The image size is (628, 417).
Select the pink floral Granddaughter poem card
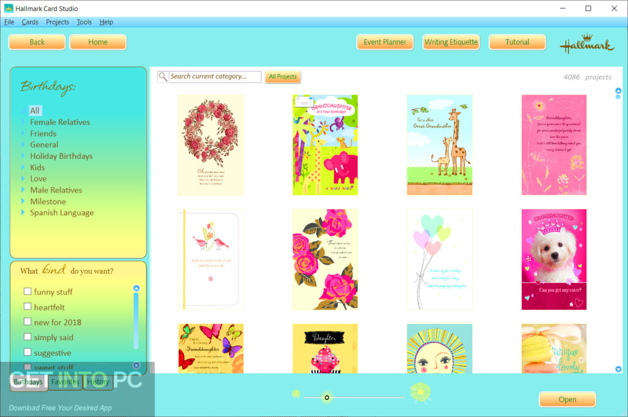point(554,145)
